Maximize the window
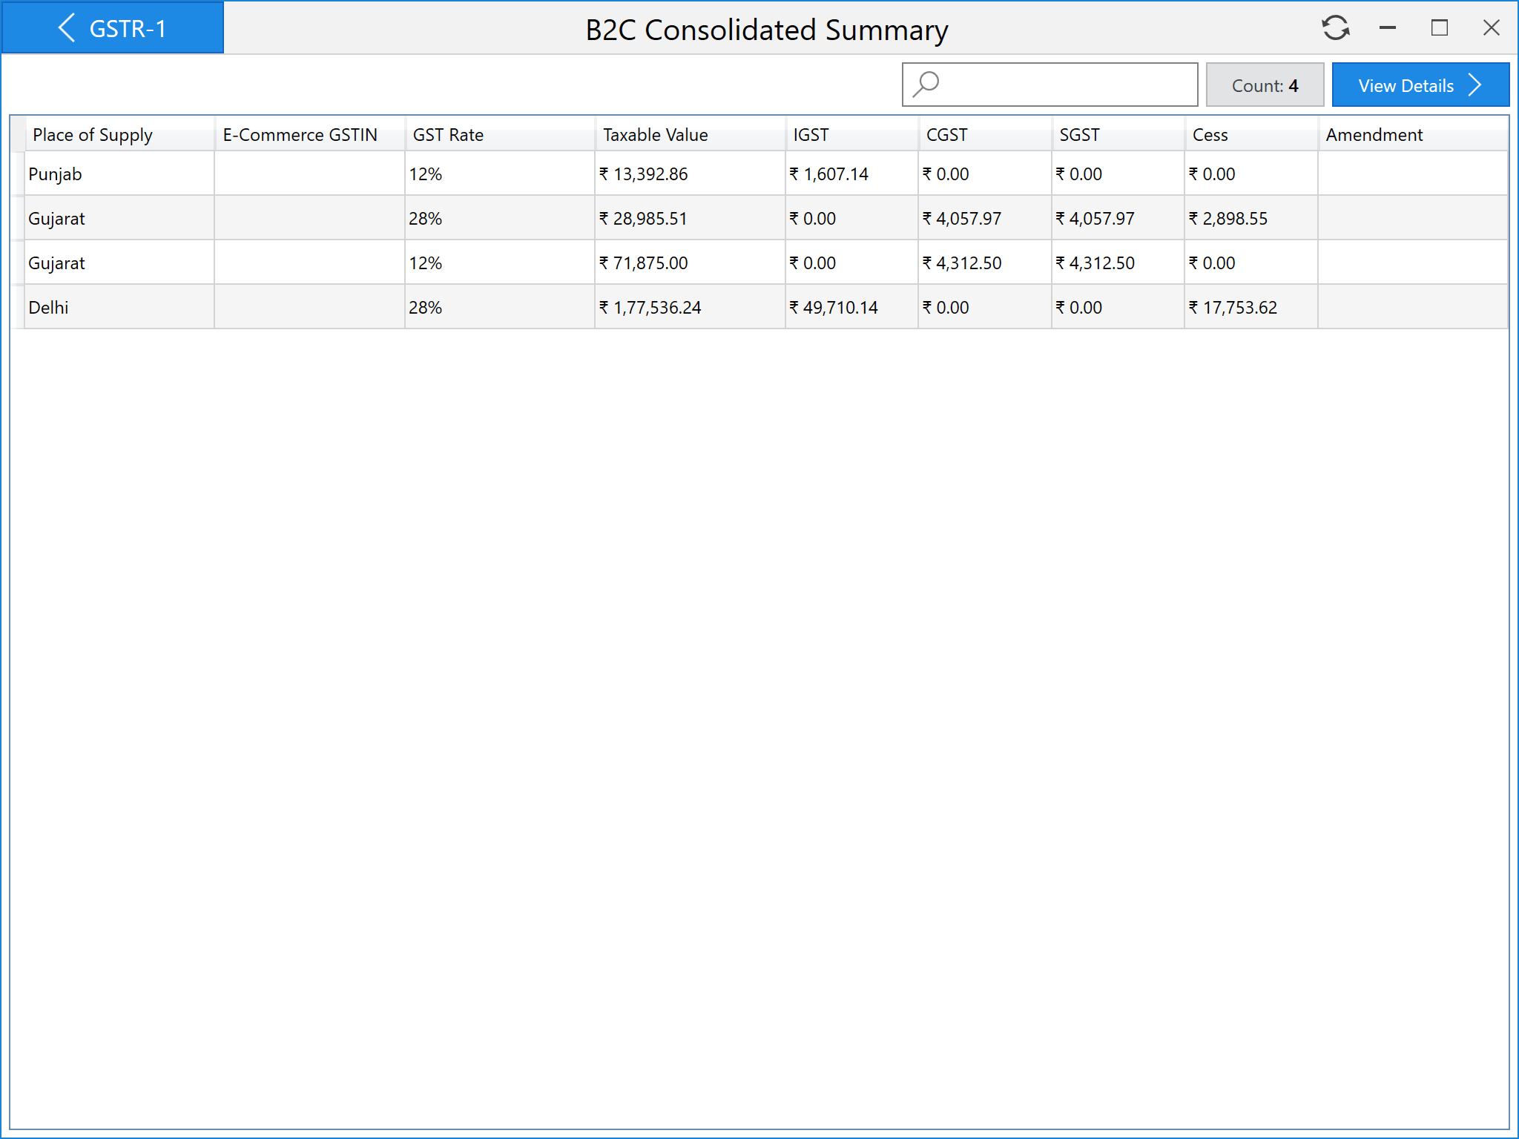The width and height of the screenshot is (1519, 1139). coord(1439,28)
